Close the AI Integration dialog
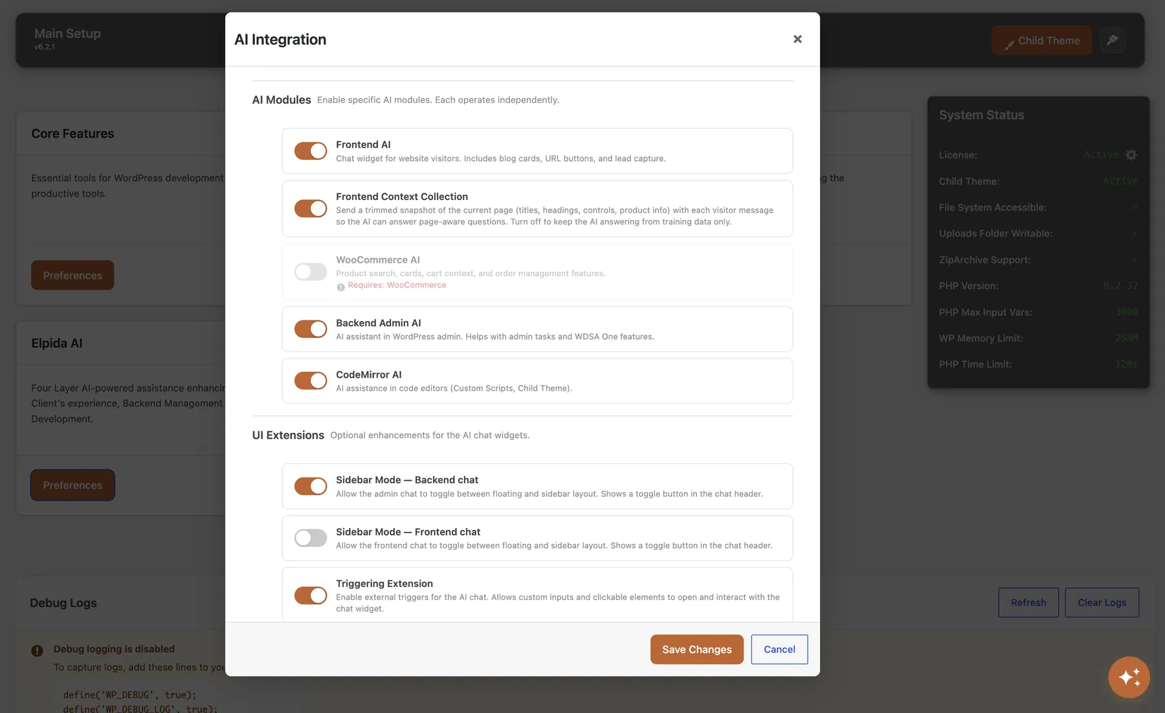The height and width of the screenshot is (713, 1165). pos(797,39)
